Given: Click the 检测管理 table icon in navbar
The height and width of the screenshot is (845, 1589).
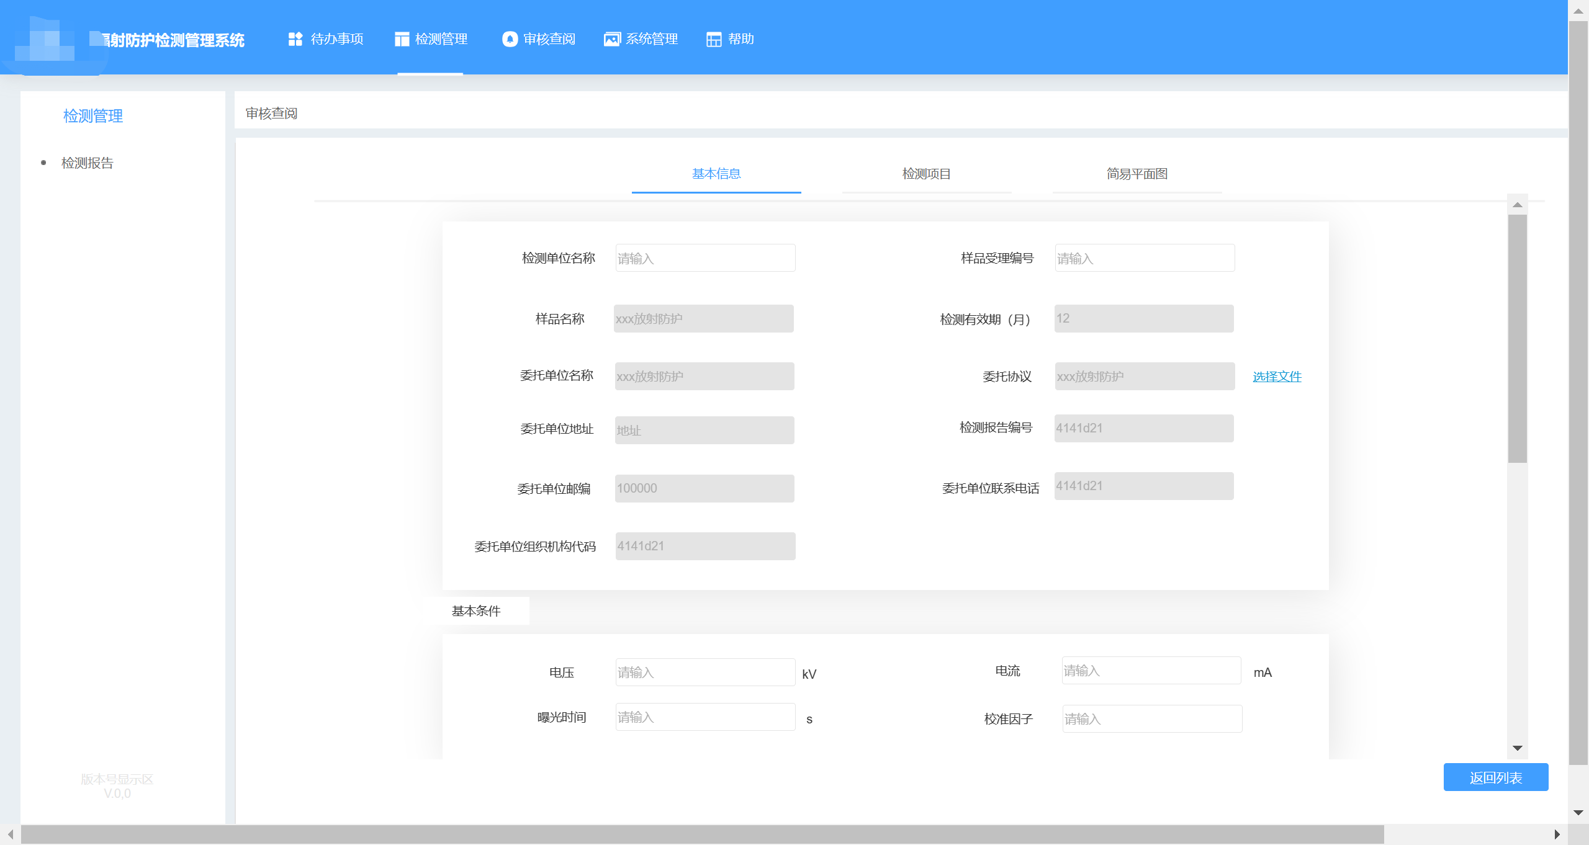Looking at the screenshot, I should 402,39.
